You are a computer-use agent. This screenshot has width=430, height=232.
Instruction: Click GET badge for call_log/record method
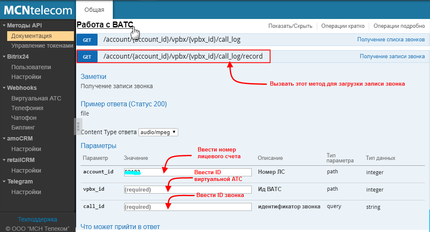point(87,57)
